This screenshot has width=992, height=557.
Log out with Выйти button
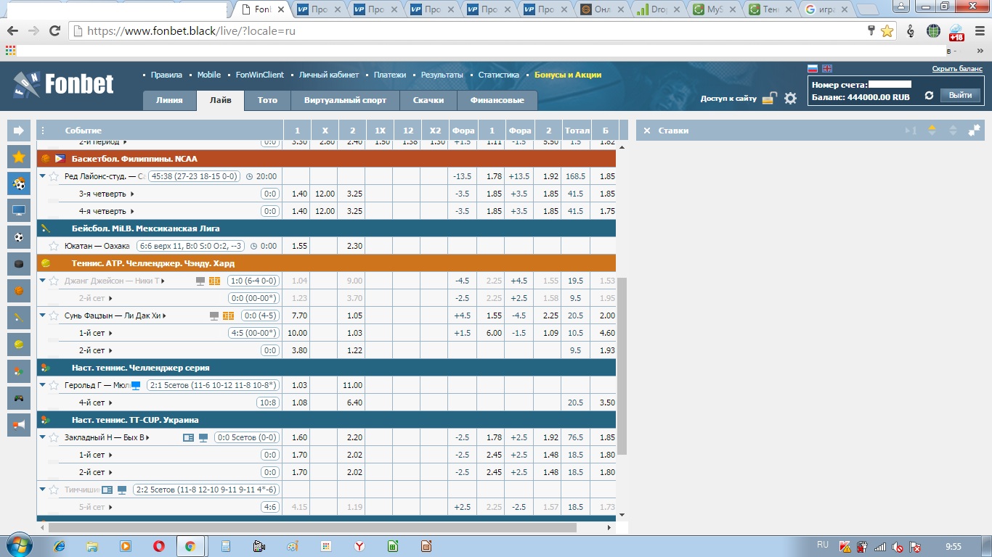pyautogui.click(x=960, y=95)
